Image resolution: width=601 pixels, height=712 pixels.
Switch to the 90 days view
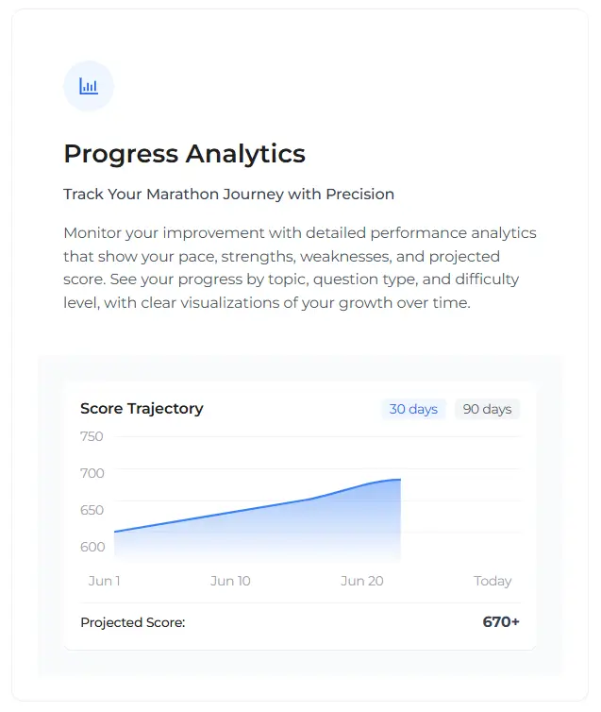pyautogui.click(x=487, y=409)
